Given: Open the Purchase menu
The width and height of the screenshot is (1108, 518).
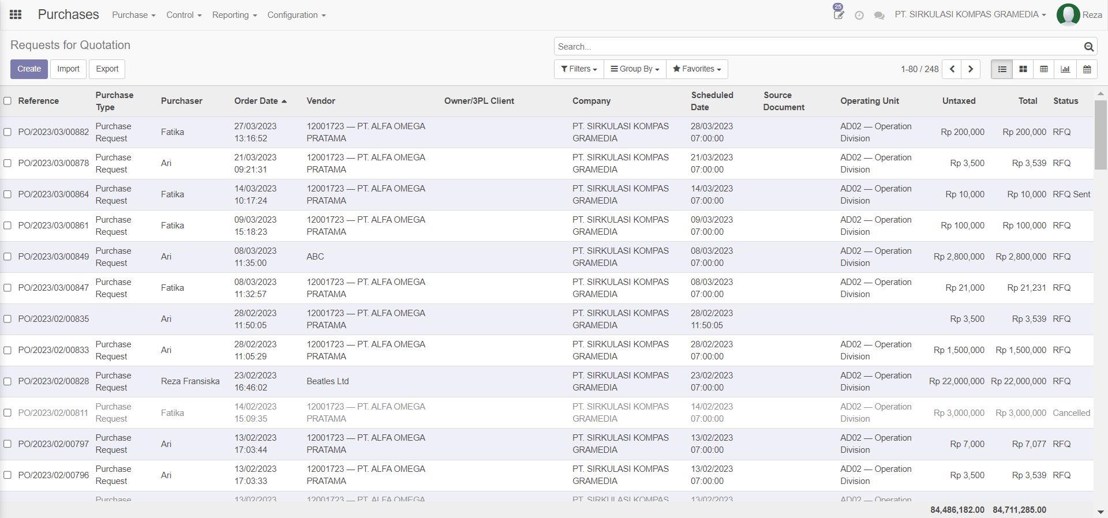Looking at the screenshot, I should click(134, 15).
